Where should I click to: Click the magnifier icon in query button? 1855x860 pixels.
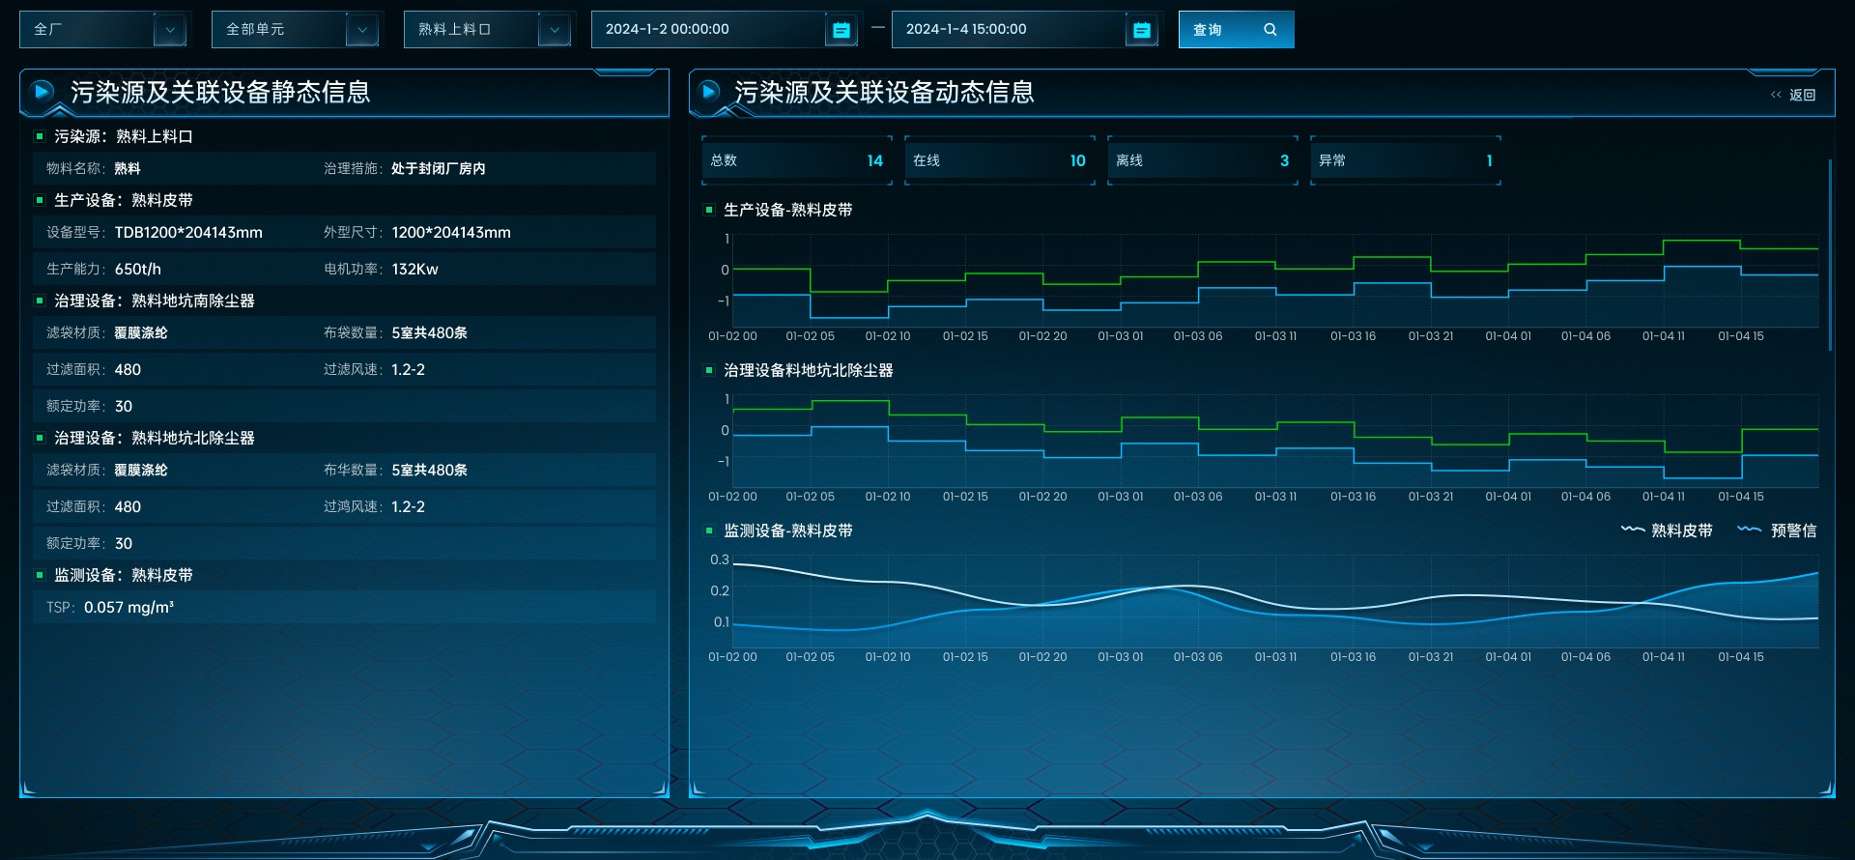[1270, 30]
